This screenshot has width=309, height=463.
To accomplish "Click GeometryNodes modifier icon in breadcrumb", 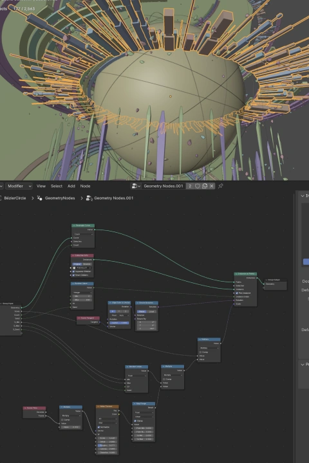I will click(x=40, y=198).
